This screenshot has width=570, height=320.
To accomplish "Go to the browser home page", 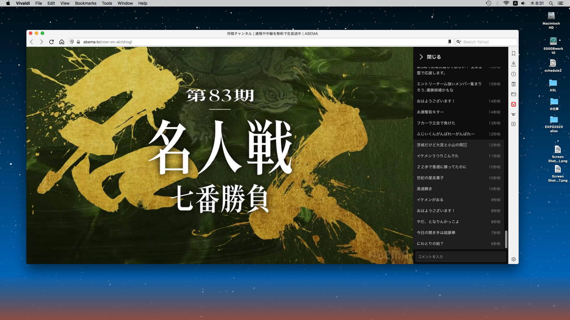I will (61, 42).
